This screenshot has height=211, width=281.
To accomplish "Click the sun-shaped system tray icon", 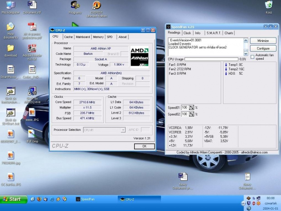I will (259, 203).
